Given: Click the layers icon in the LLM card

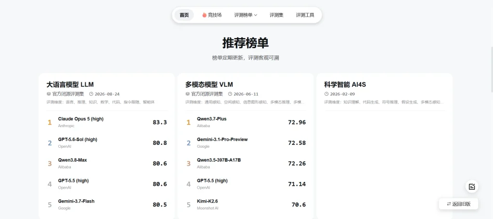Looking at the screenshot, I should 49,94.
